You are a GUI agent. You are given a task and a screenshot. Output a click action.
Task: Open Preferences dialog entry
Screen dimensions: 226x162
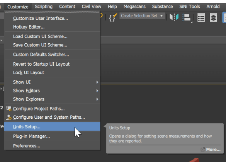pyautogui.click(x=52, y=146)
